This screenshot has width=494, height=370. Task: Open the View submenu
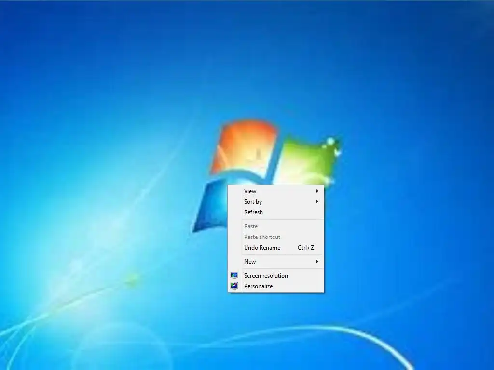pos(275,191)
